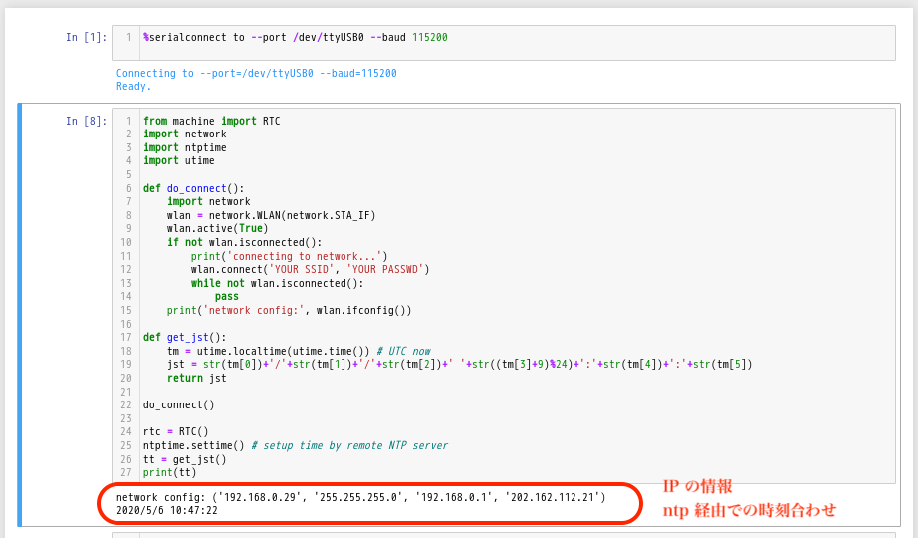Image resolution: width=918 pixels, height=538 pixels.
Task: Click the wlan.connect 'YOUR SSID' line
Action: 310,269
